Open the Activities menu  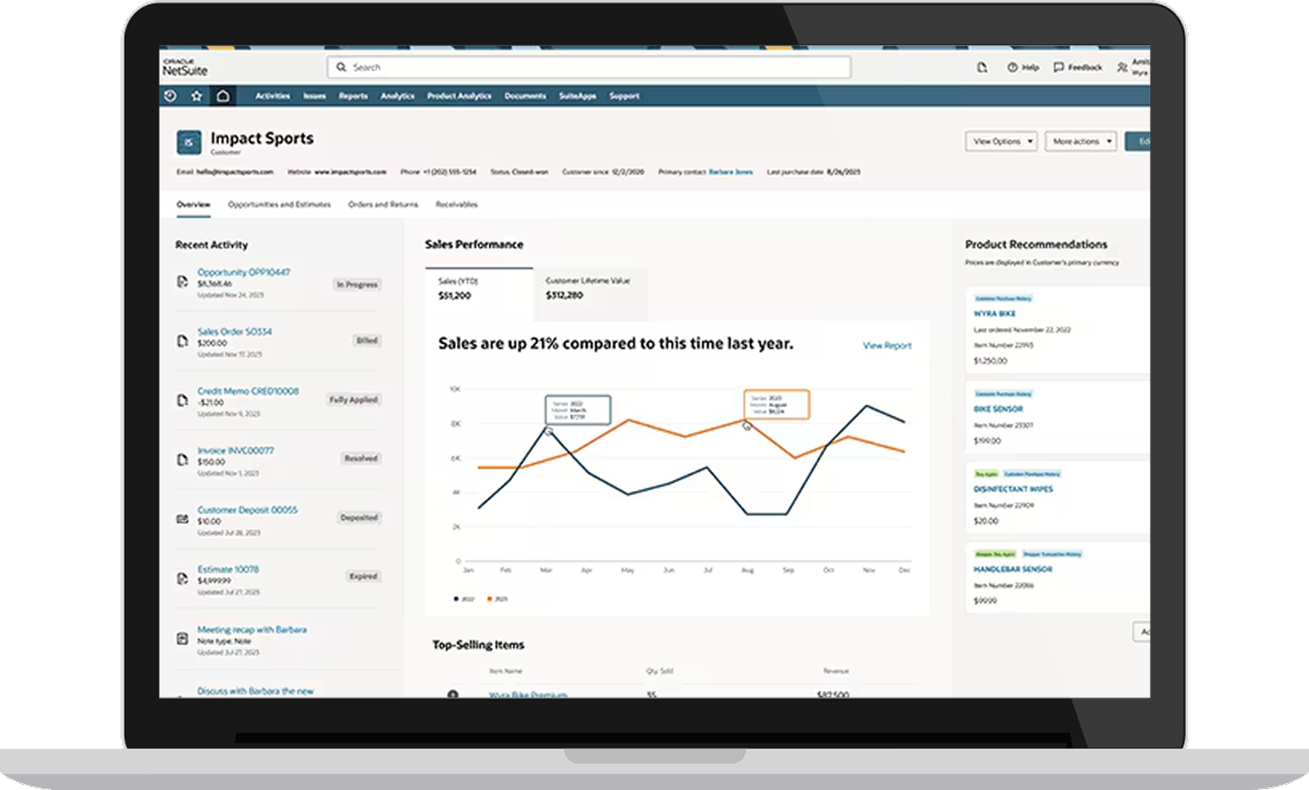click(272, 96)
